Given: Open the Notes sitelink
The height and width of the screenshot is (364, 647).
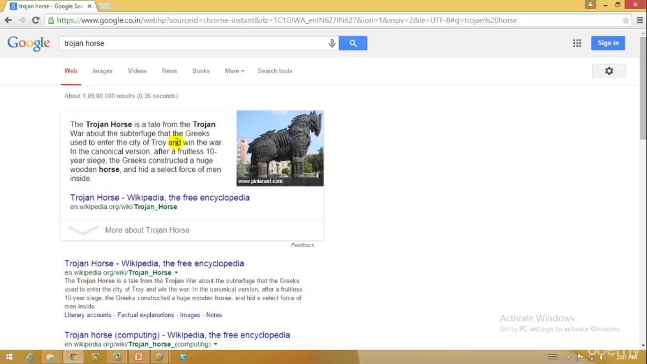Looking at the screenshot, I should click(214, 315).
